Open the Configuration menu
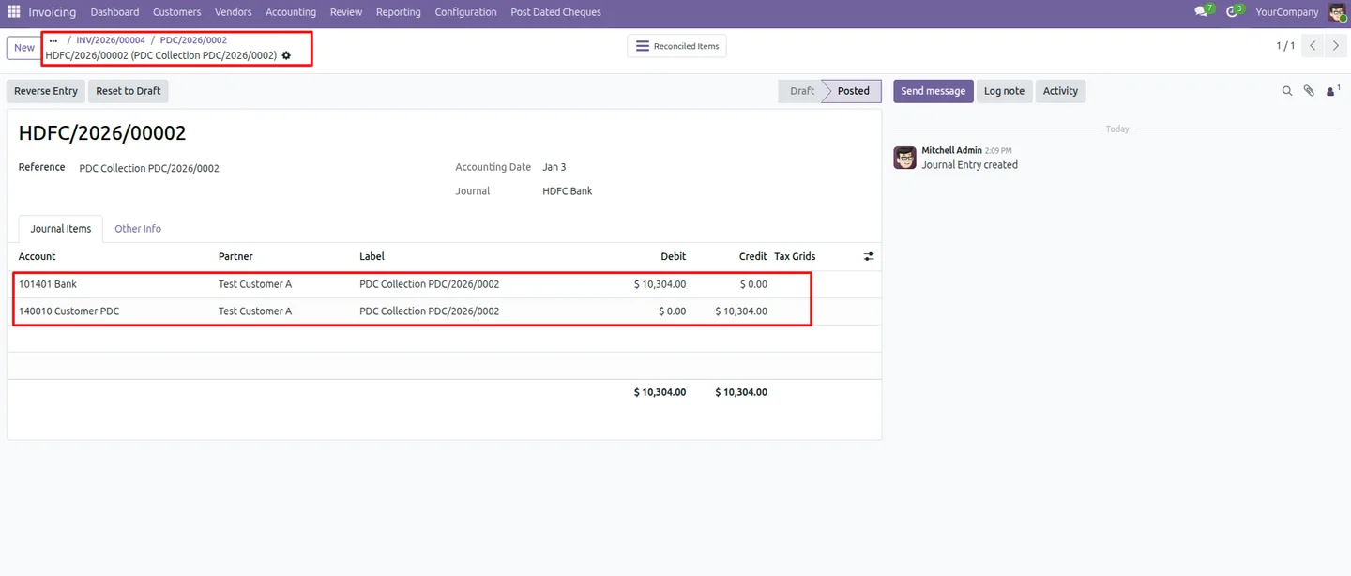Image resolution: width=1351 pixels, height=576 pixels. click(465, 12)
